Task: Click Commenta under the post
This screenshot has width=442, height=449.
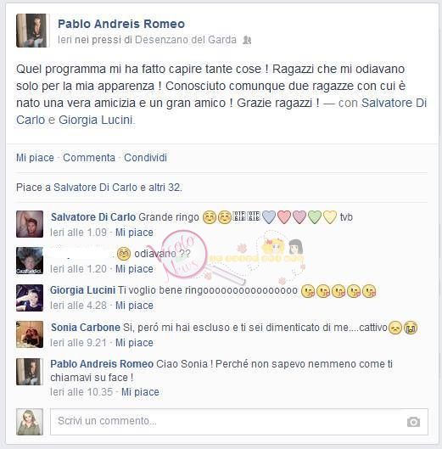Action: [89, 158]
